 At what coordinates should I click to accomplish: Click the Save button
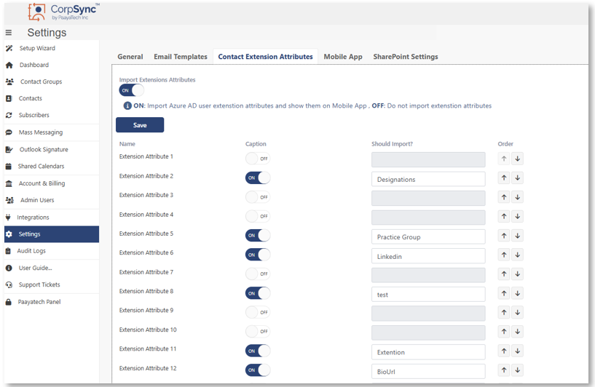pyautogui.click(x=140, y=125)
